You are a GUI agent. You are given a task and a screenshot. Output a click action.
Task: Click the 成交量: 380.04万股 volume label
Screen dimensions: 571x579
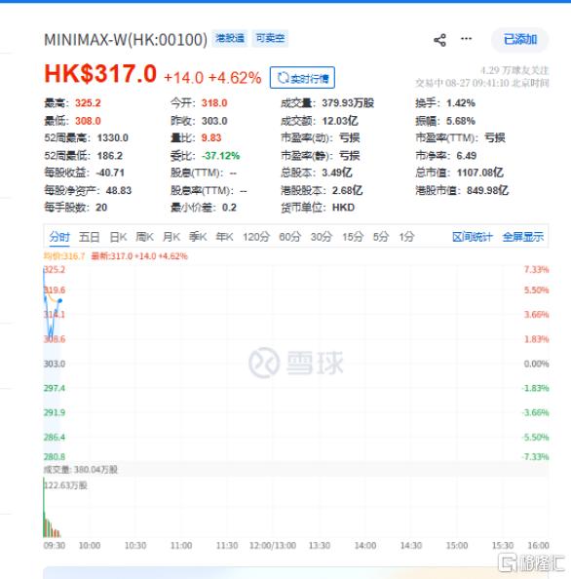tap(81, 470)
